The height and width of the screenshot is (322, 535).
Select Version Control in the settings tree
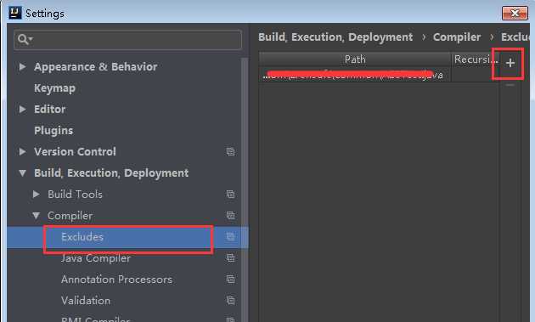[x=75, y=151]
